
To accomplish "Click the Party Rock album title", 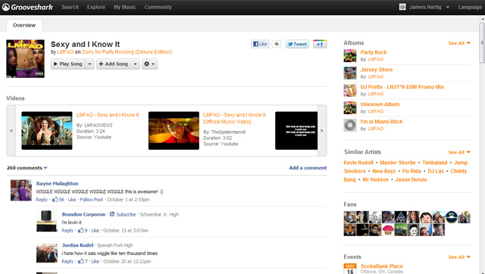I will click(x=374, y=52).
